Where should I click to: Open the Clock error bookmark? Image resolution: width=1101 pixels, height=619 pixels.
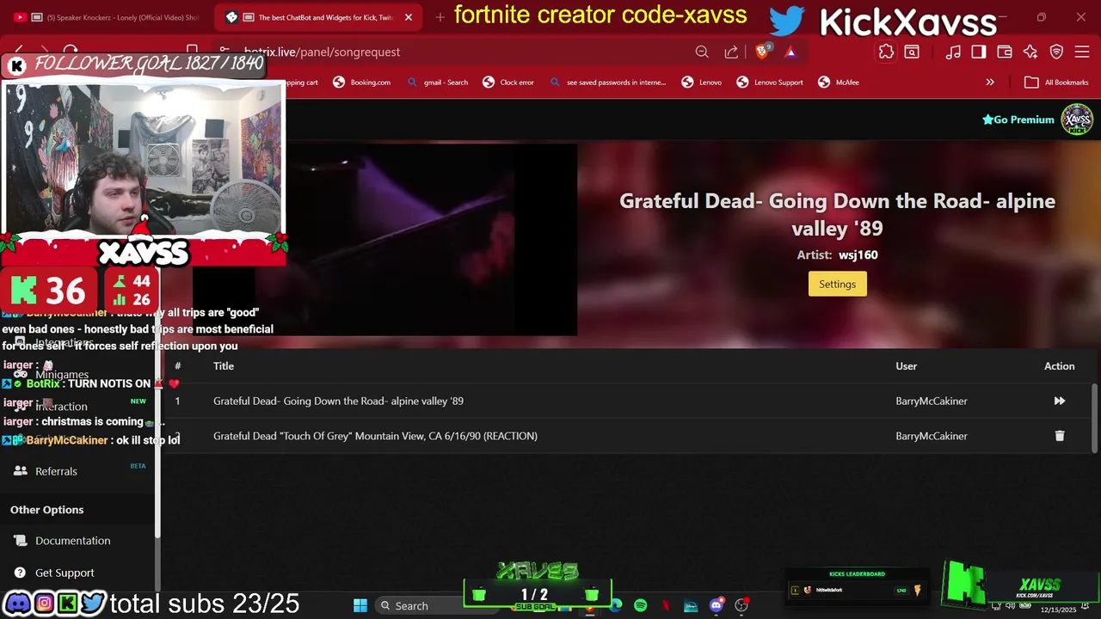[508, 83]
